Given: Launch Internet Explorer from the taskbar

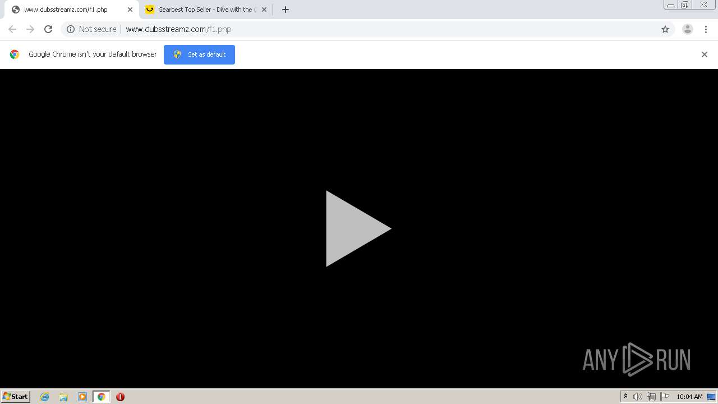Looking at the screenshot, I should click(45, 397).
